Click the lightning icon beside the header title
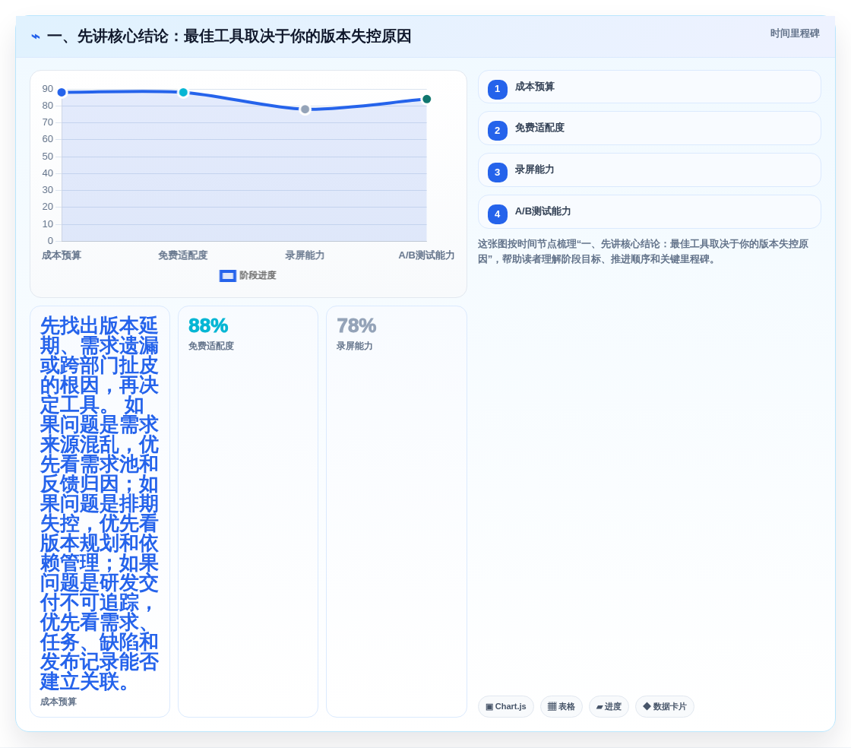851x748 pixels. click(36, 37)
